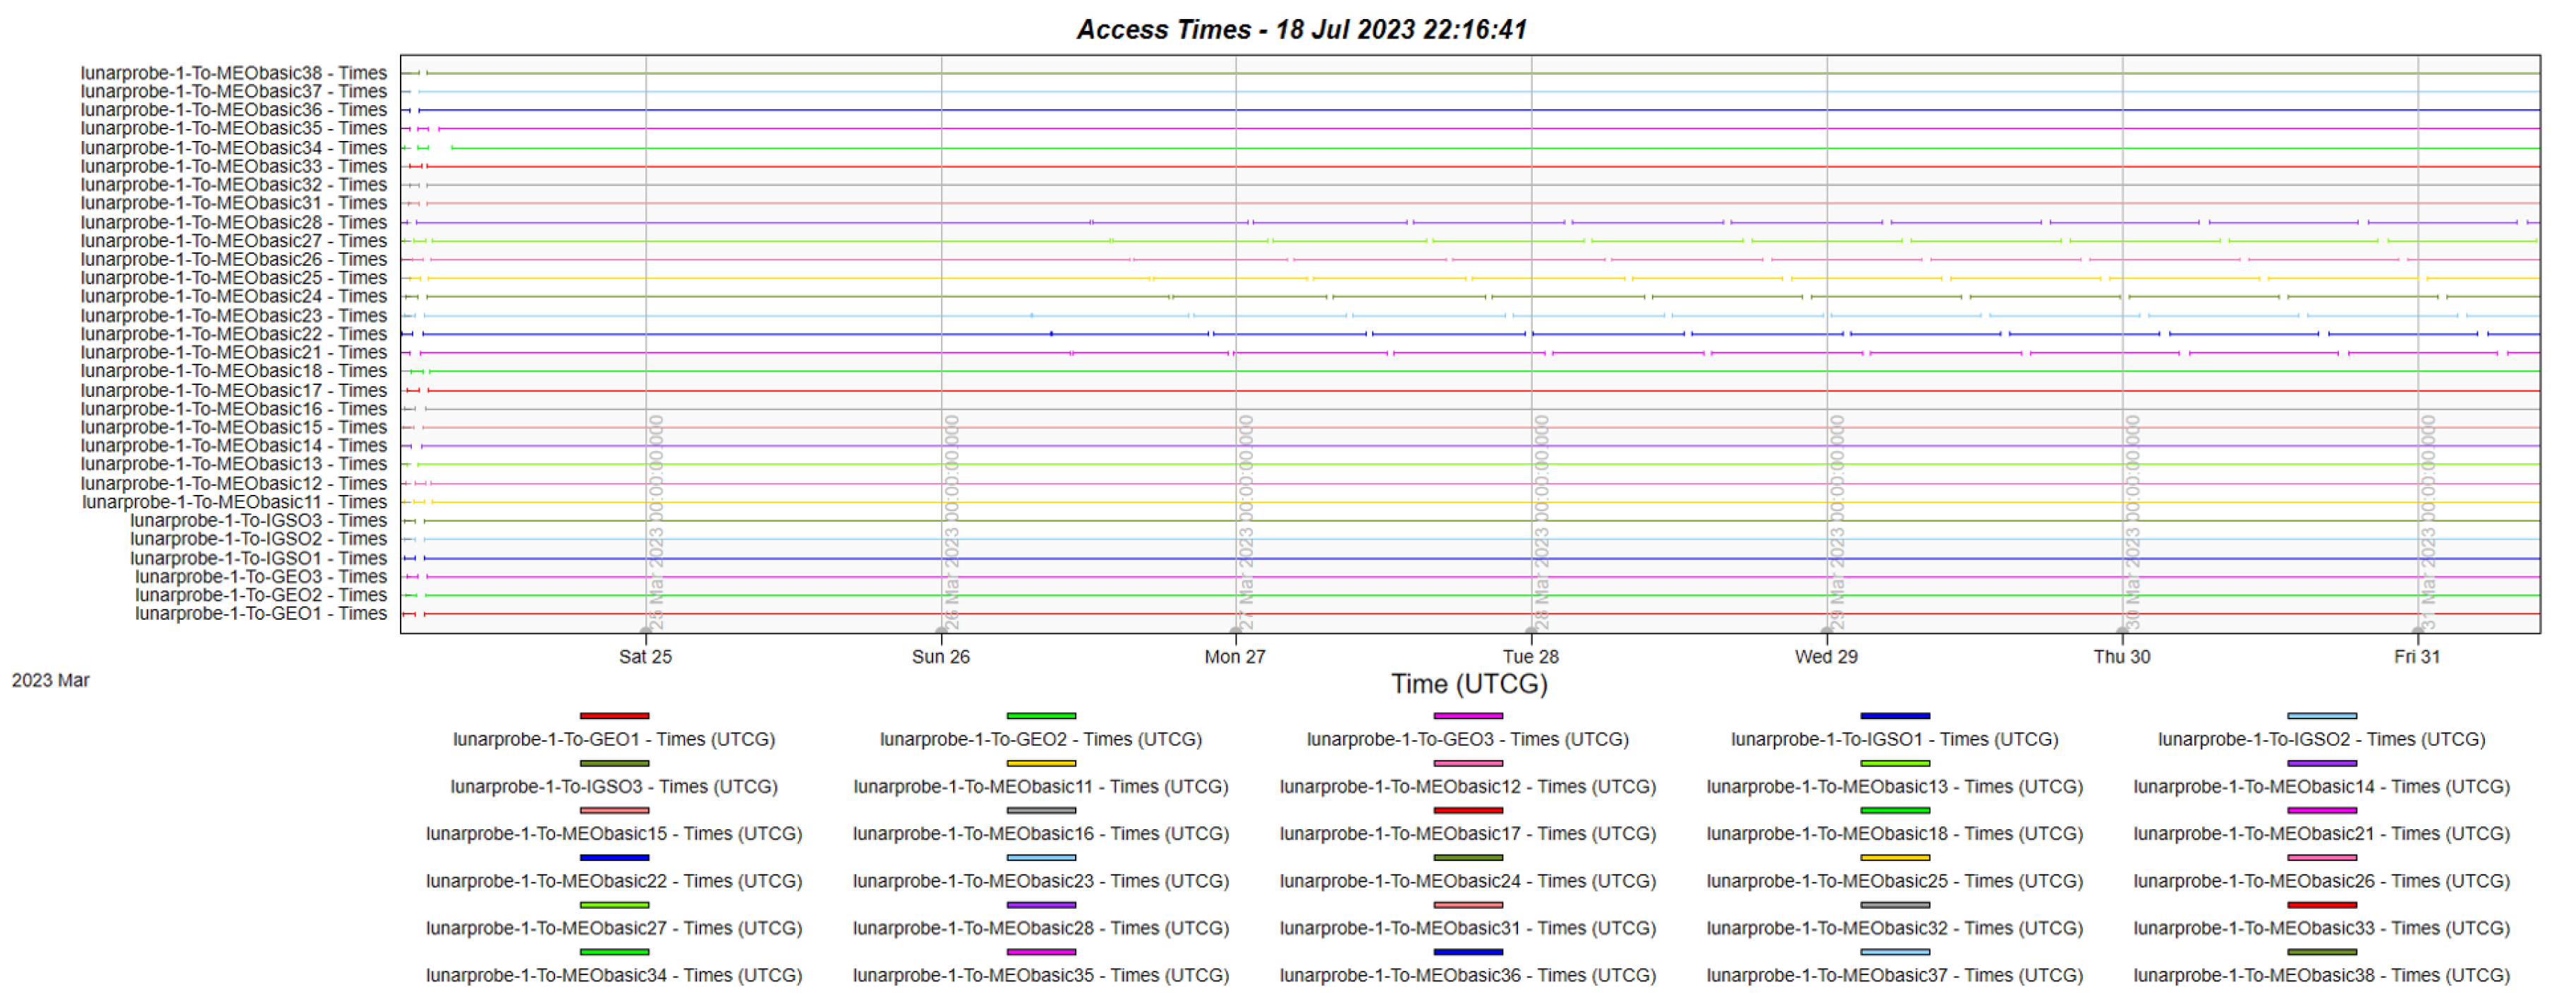Select the lunarprobe-1-To-GEO1 row label
Screen dimensions: 2576x1004
click(260, 613)
